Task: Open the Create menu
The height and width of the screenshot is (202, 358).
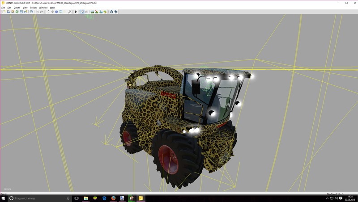Action: pyautogui.click(x=17, y=8)
